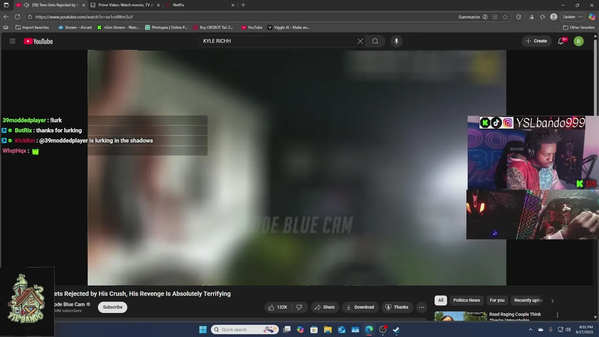Add this page to favorites star
Image resolution: width=599 pixels, height=337 pixels.
click(x=505, y=17)
